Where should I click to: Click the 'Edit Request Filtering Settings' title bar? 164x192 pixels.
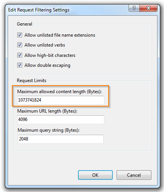click(x=39, y=10)
